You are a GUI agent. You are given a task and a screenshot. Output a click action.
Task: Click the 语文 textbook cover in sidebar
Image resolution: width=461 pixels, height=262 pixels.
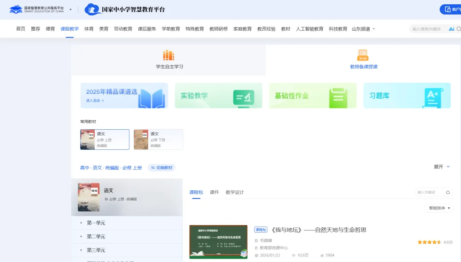click(x=88, y=197)
